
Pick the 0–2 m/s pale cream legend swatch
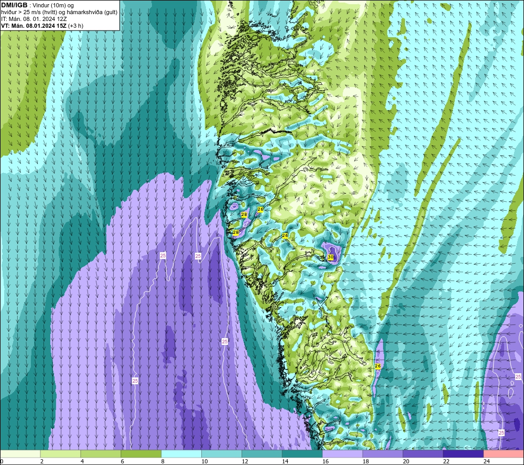pos(20,453)
